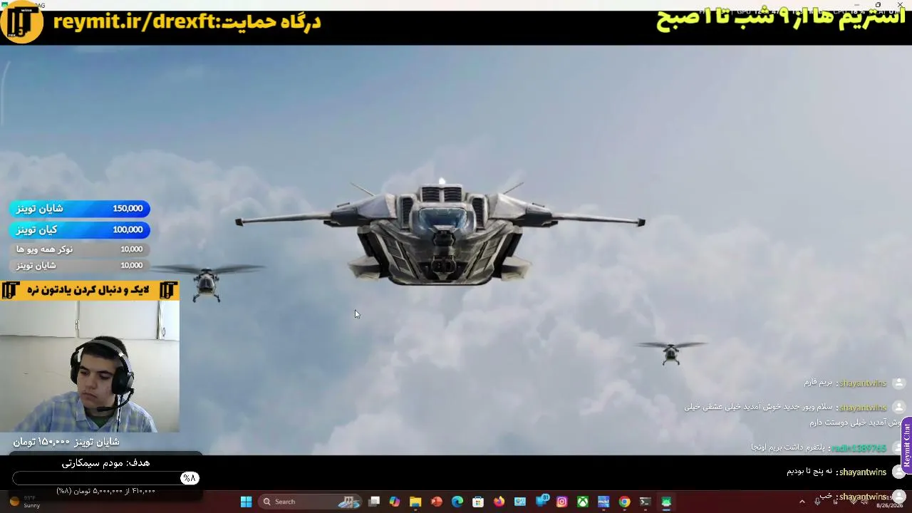Switch to the active green app on taskbar
Viewport: 912px width, 513px height.
[666, 502]
